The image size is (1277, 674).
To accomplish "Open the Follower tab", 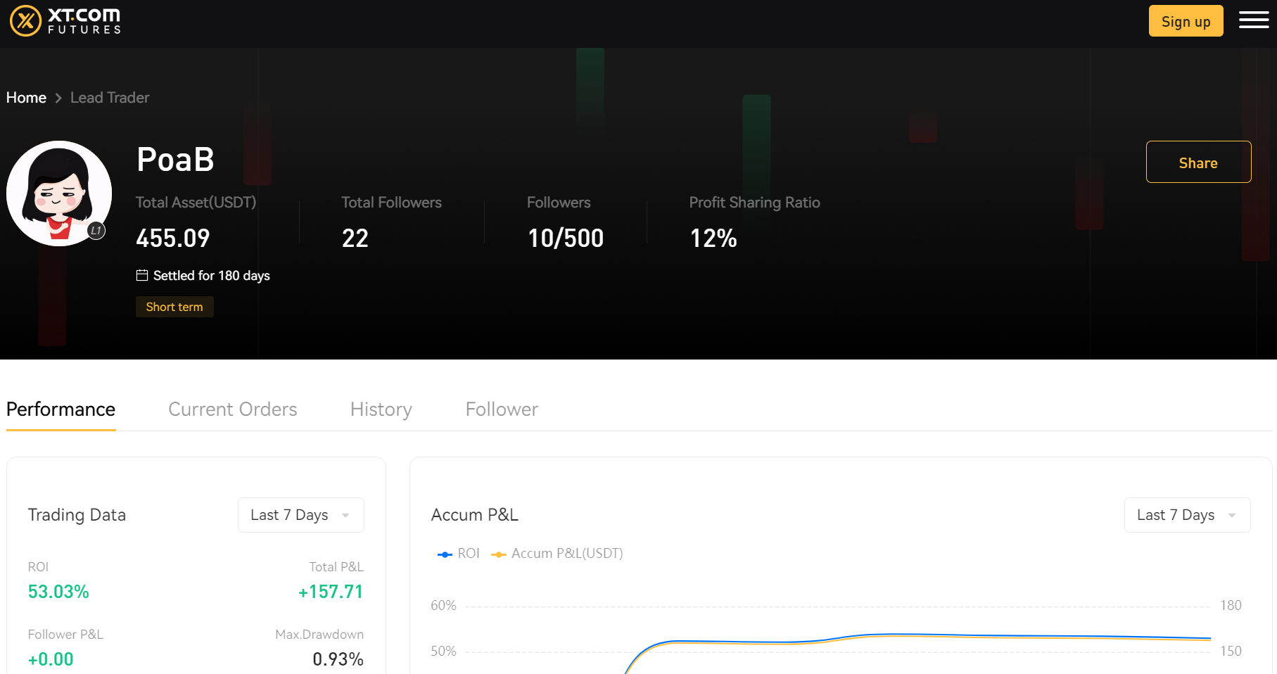I will click(x=502, y=409).
